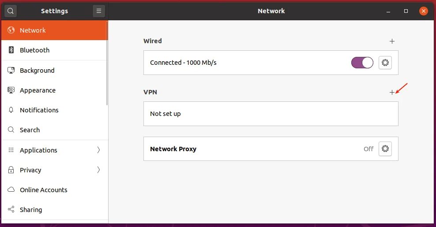Viewport: 436px width, 227px height.
Task: Open the Settings hamburger menu
Action: 99,11
